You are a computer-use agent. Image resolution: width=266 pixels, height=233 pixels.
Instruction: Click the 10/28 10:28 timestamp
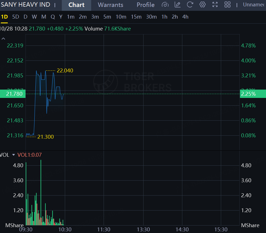pyautogui.click(x=14, y=29)
